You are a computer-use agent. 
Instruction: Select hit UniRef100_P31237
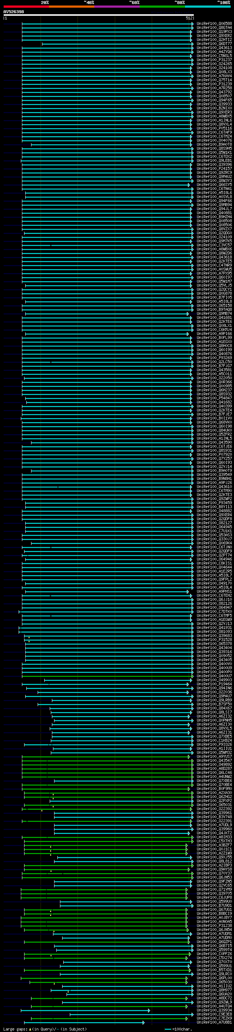(x=214, y=60)
